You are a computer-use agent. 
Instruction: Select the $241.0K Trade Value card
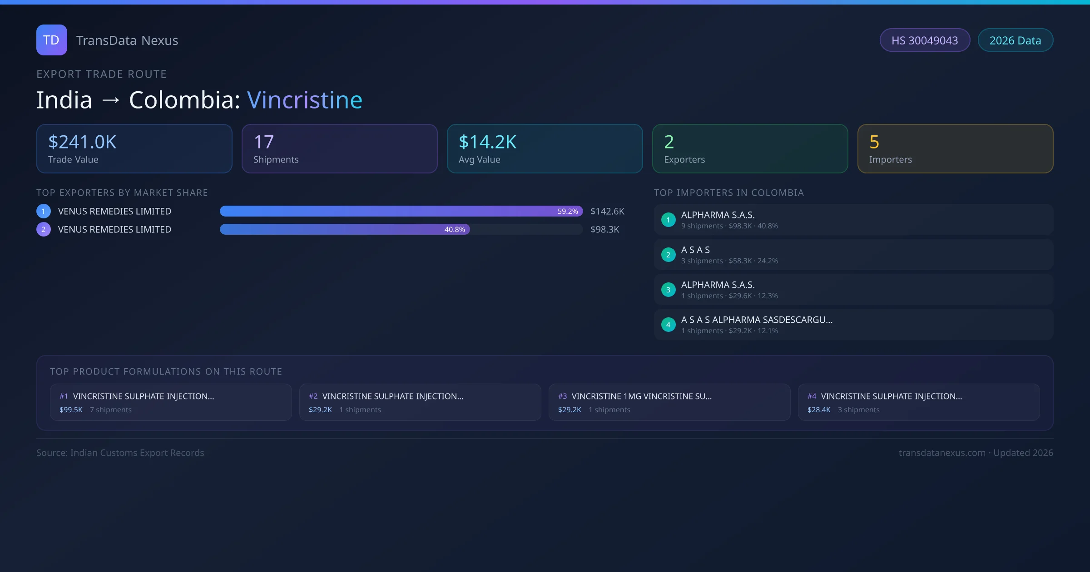click(x=134, y=149)
